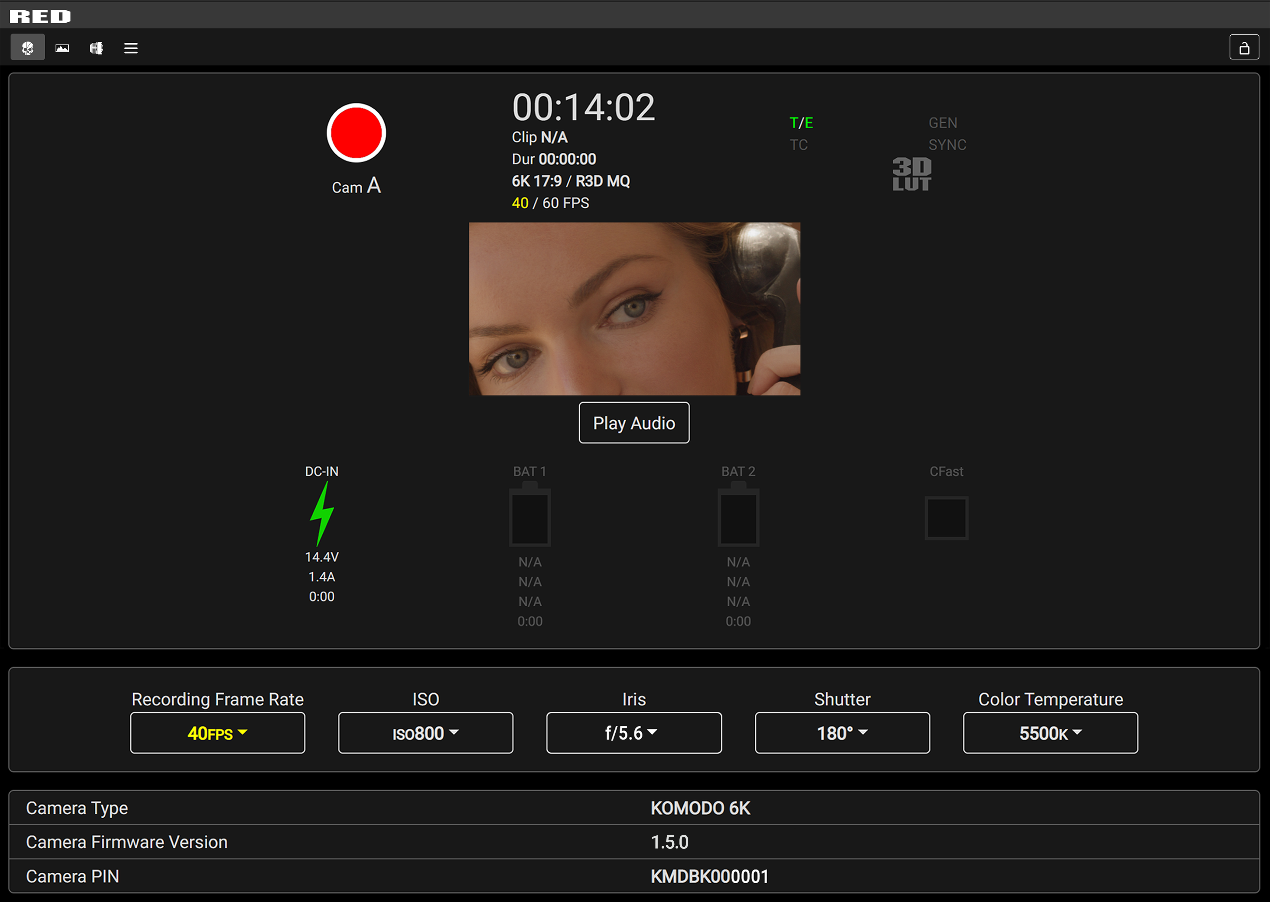1270x902 pixels.
Task: Click the RED logo
Action: 41,16
